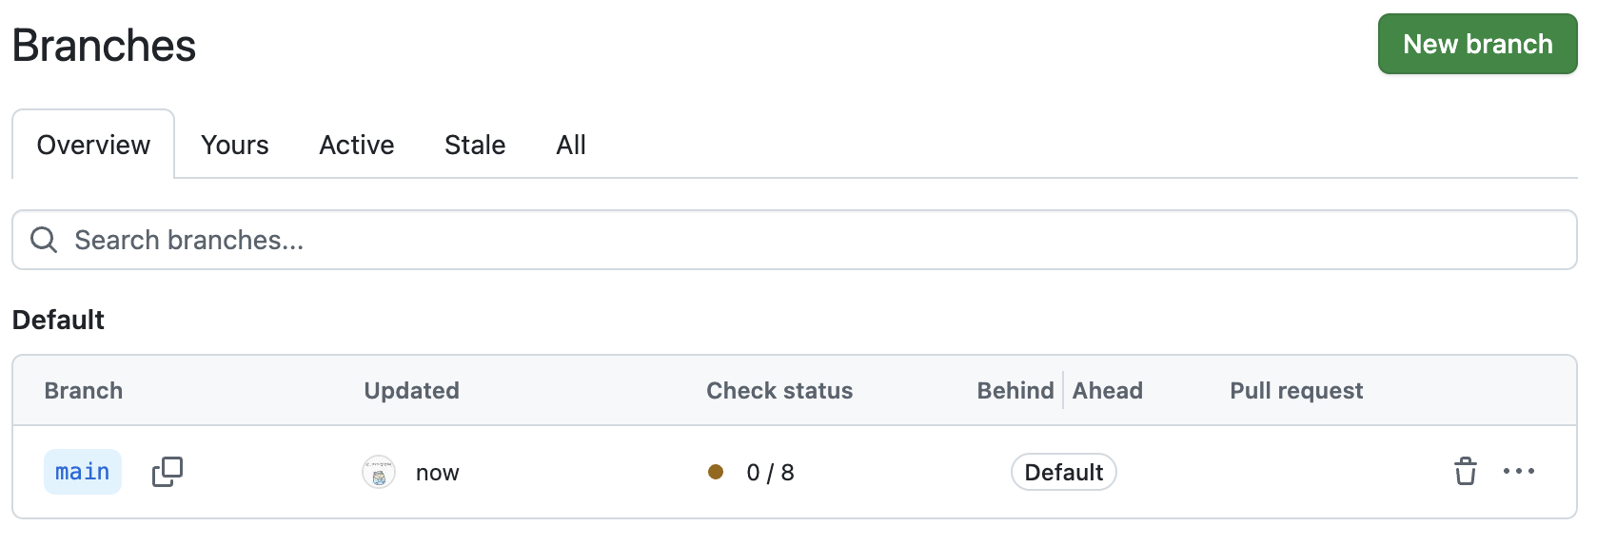
Task: Click the trash icon to delete branch
Action: tap(1465, 472)
